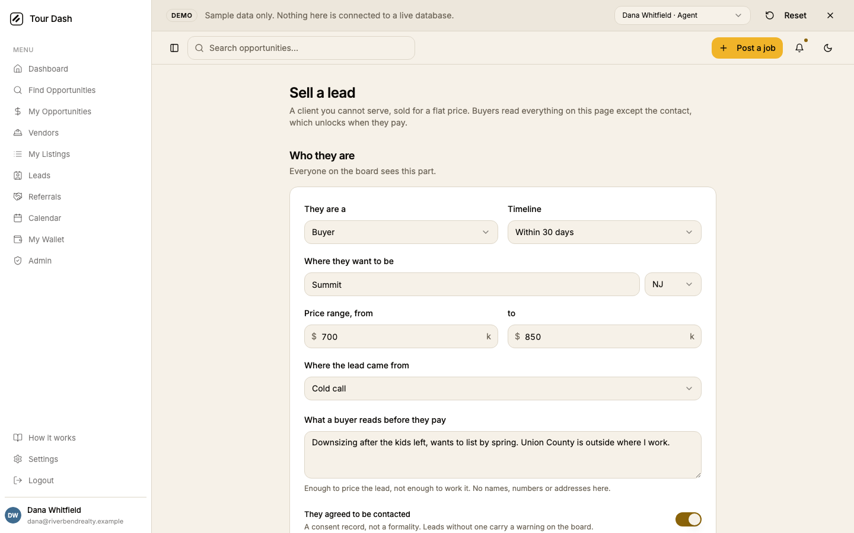Click the Logout link
The height and width of the screenshot is (533, 854).
coord(76,480)
